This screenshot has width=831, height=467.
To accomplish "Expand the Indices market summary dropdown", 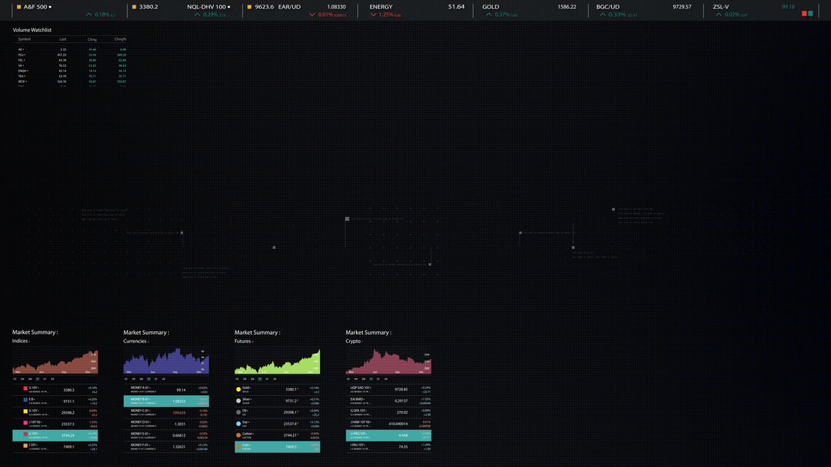I will click(30, 342).
